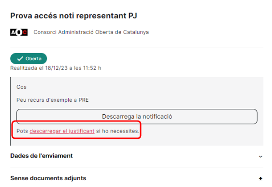Click the download icon beside Sense documents adjunts

pos(260,179)
